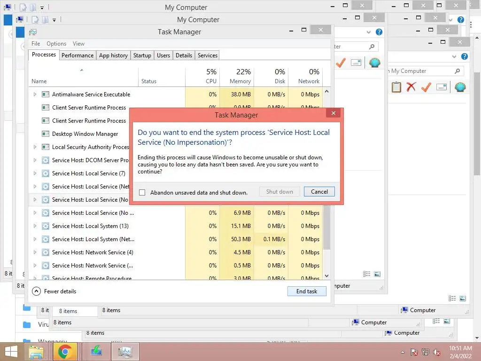Click the Service Host: Local Service (7) gear icon
The height and width of the screenshot is (361, 481).
[x=46, y=173]
